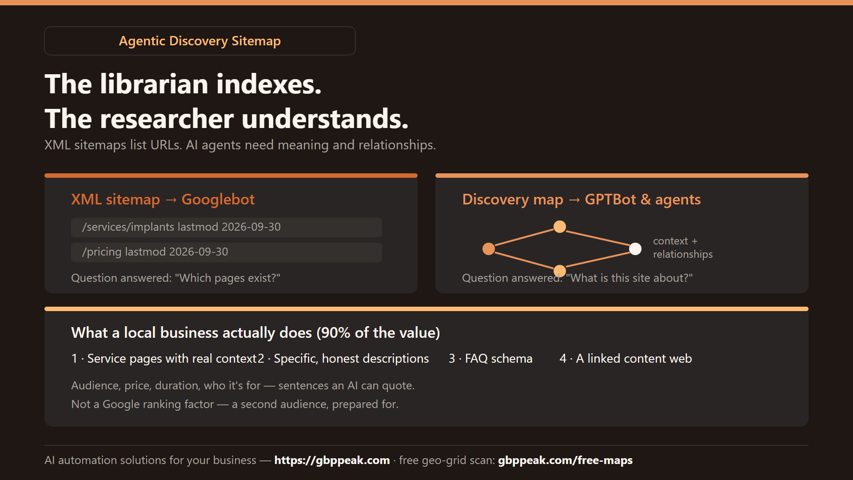Click the "context + relationships" label

[x=683, y=248]
